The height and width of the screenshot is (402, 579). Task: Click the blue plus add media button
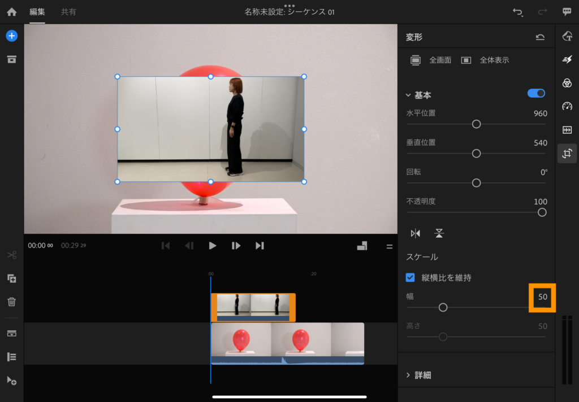pos(11,36)
